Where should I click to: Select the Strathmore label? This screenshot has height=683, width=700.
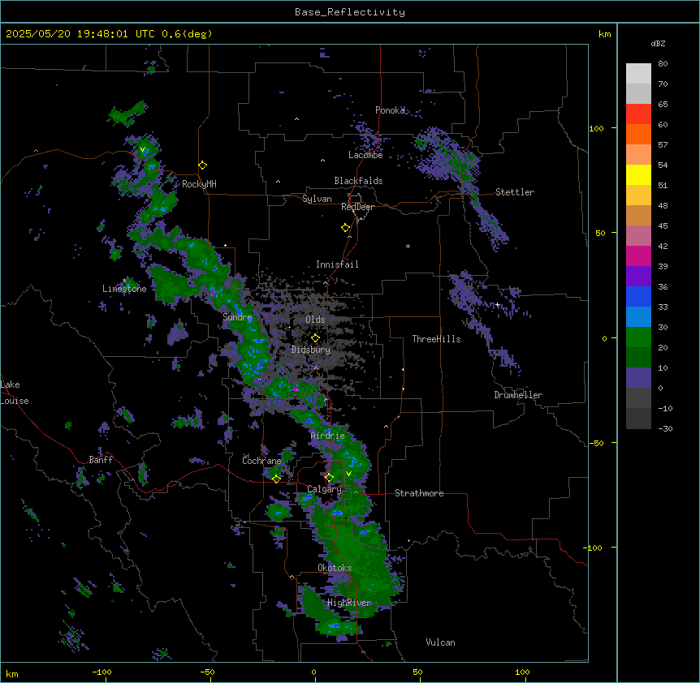419,493
